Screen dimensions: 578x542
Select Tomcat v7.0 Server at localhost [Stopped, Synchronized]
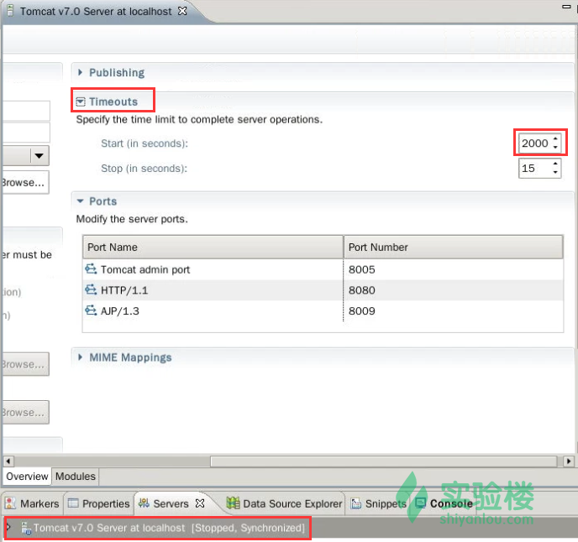(x=169, y=528)
